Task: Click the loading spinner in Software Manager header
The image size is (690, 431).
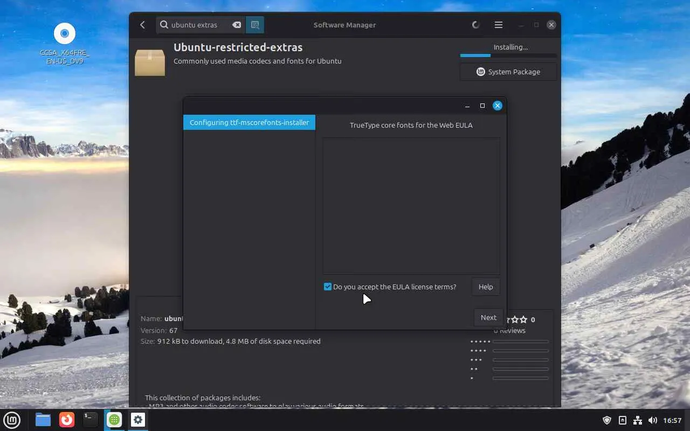Action: pyautogui.click(x=475, y=25)
